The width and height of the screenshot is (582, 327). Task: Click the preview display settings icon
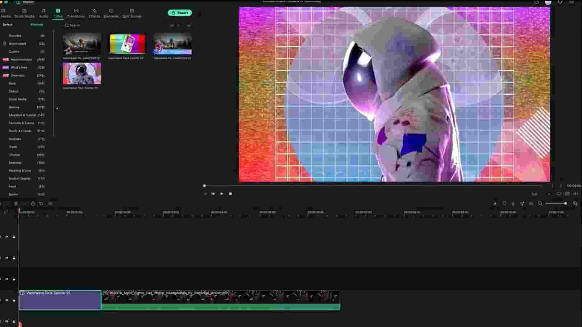tap(559, 194)
